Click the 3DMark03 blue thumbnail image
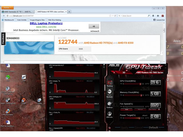 click(x=29, y=48)
